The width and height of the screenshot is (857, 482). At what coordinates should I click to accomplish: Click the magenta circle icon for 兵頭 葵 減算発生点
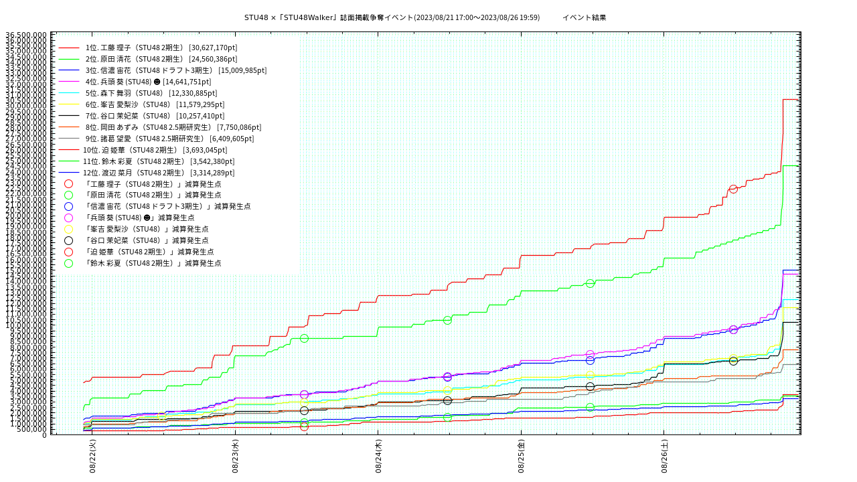click(69, 218)
